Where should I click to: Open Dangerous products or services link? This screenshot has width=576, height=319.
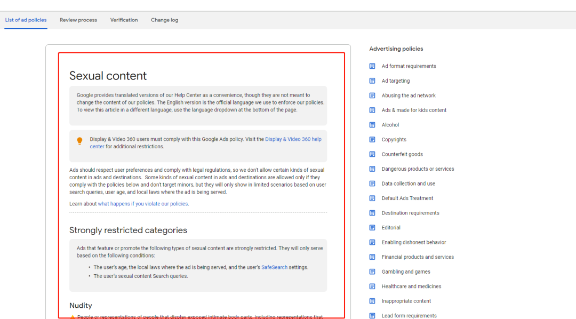(x=418, y=169)
